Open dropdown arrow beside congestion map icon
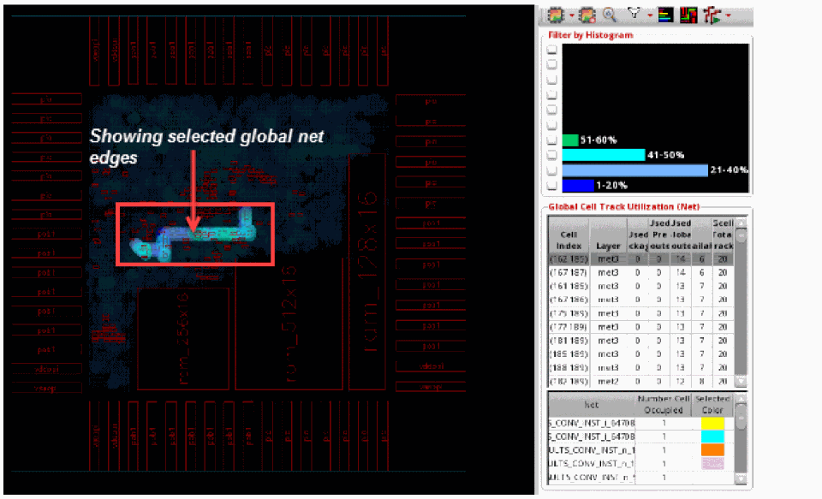This screenshot has height=499, width=822. [x=571, y=15]
